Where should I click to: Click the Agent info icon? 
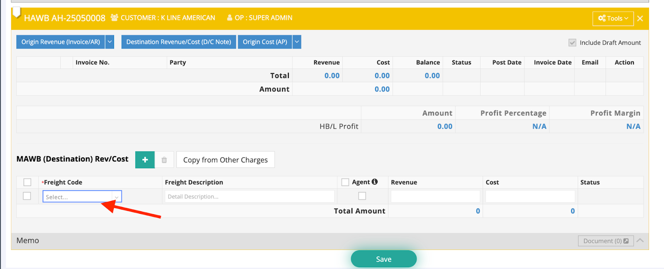pos(375,182)
